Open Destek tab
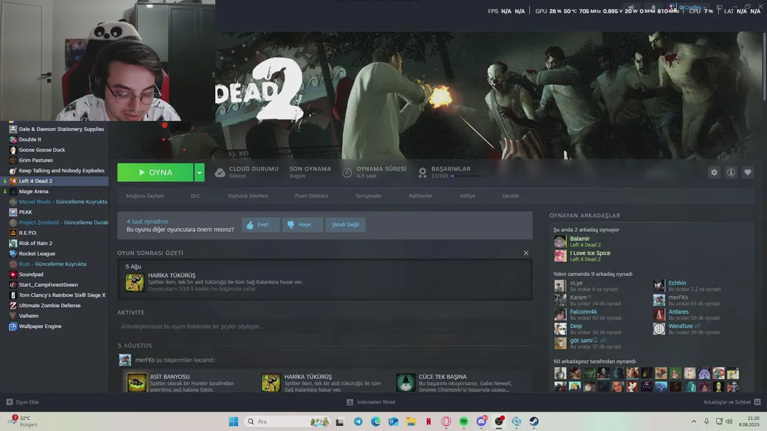This screenshot has height=431, width=767. (511, 196)
